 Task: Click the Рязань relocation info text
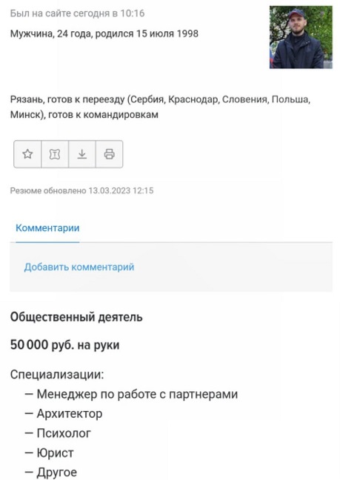click(160, 107)
